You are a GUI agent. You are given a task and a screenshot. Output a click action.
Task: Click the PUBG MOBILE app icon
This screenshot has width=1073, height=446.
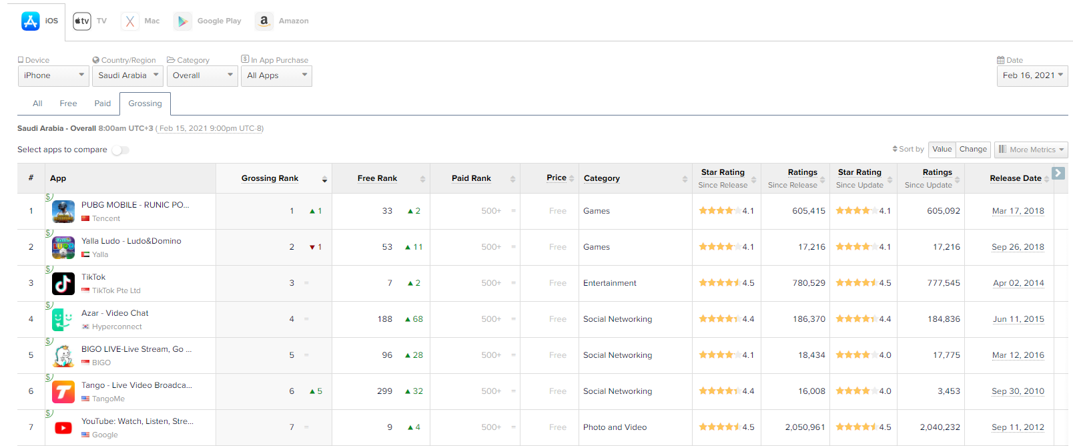pyautogui.click(x=63, y=212)
